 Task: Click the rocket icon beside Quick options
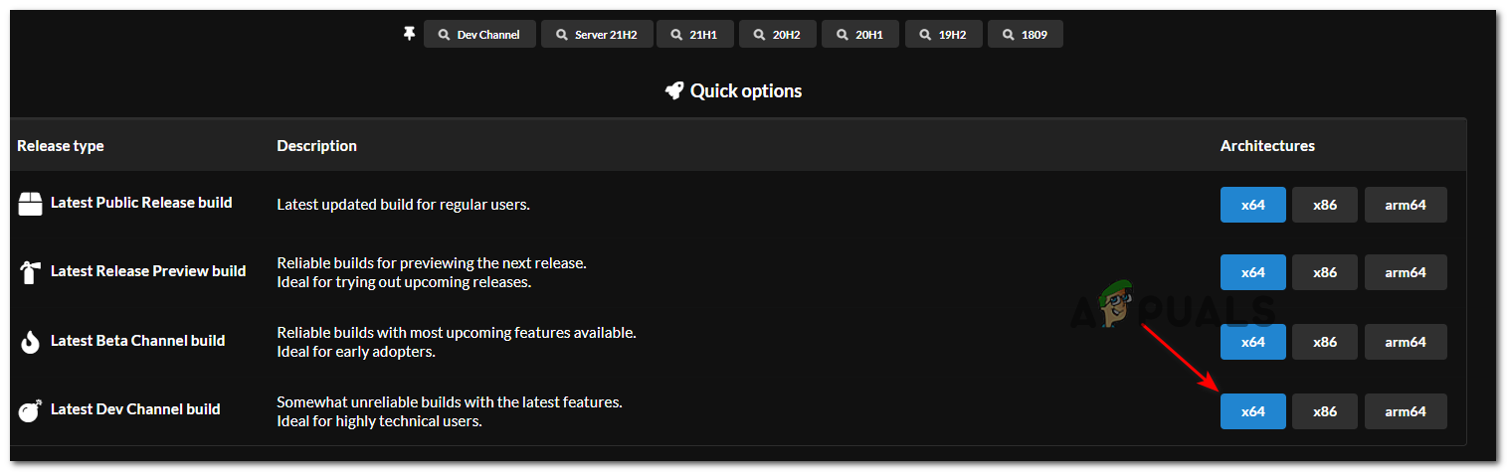click(674, 90)
